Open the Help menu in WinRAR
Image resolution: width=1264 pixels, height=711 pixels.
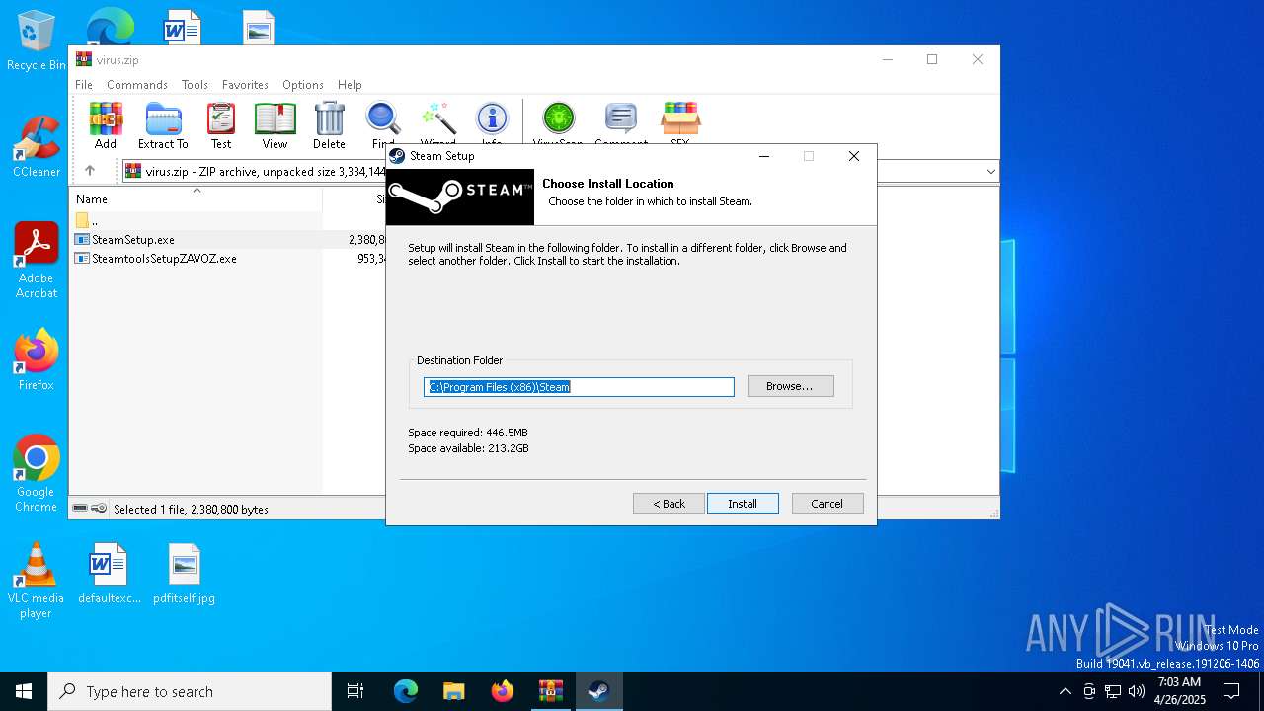(x=350, y=85)
